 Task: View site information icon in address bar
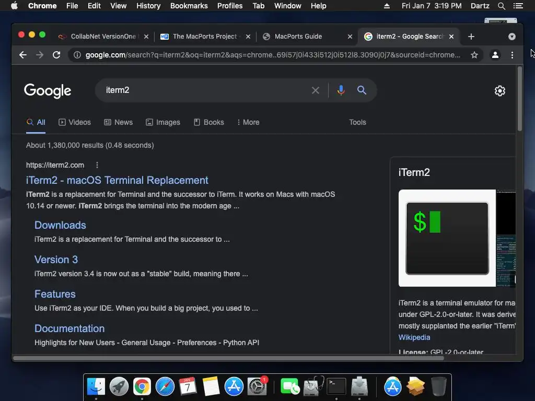(77, 55)
